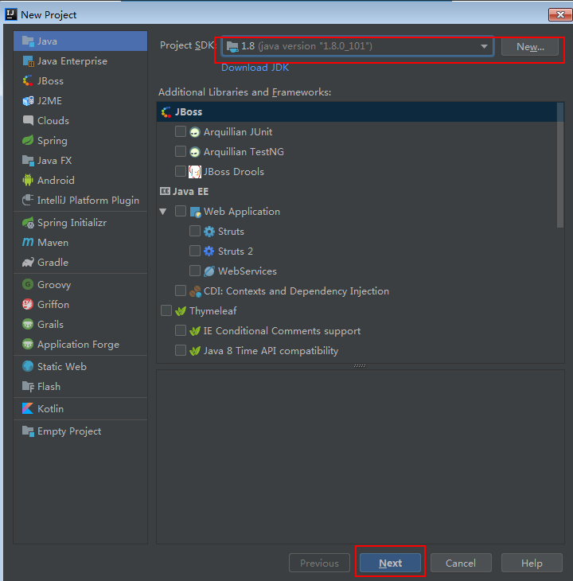Click the New... SDK button
Screen dimensions: 573x581
530,47
